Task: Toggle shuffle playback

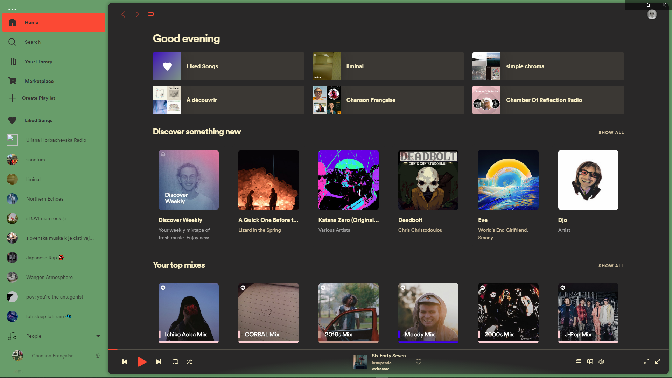Action: [189, 362]
